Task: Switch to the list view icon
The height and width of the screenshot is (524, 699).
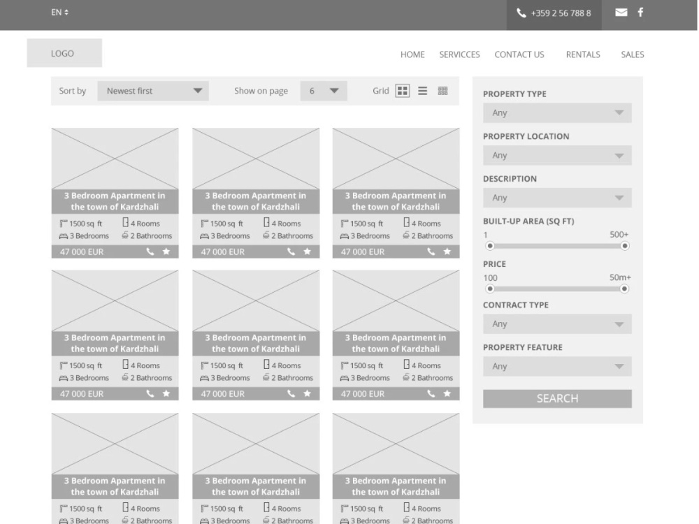Action: click(423, 91)
